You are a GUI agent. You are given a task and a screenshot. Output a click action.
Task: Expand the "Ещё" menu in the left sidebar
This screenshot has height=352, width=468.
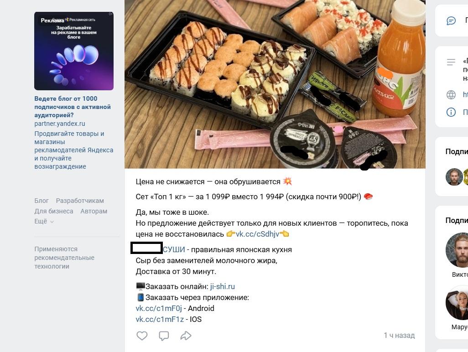(41, 222)
